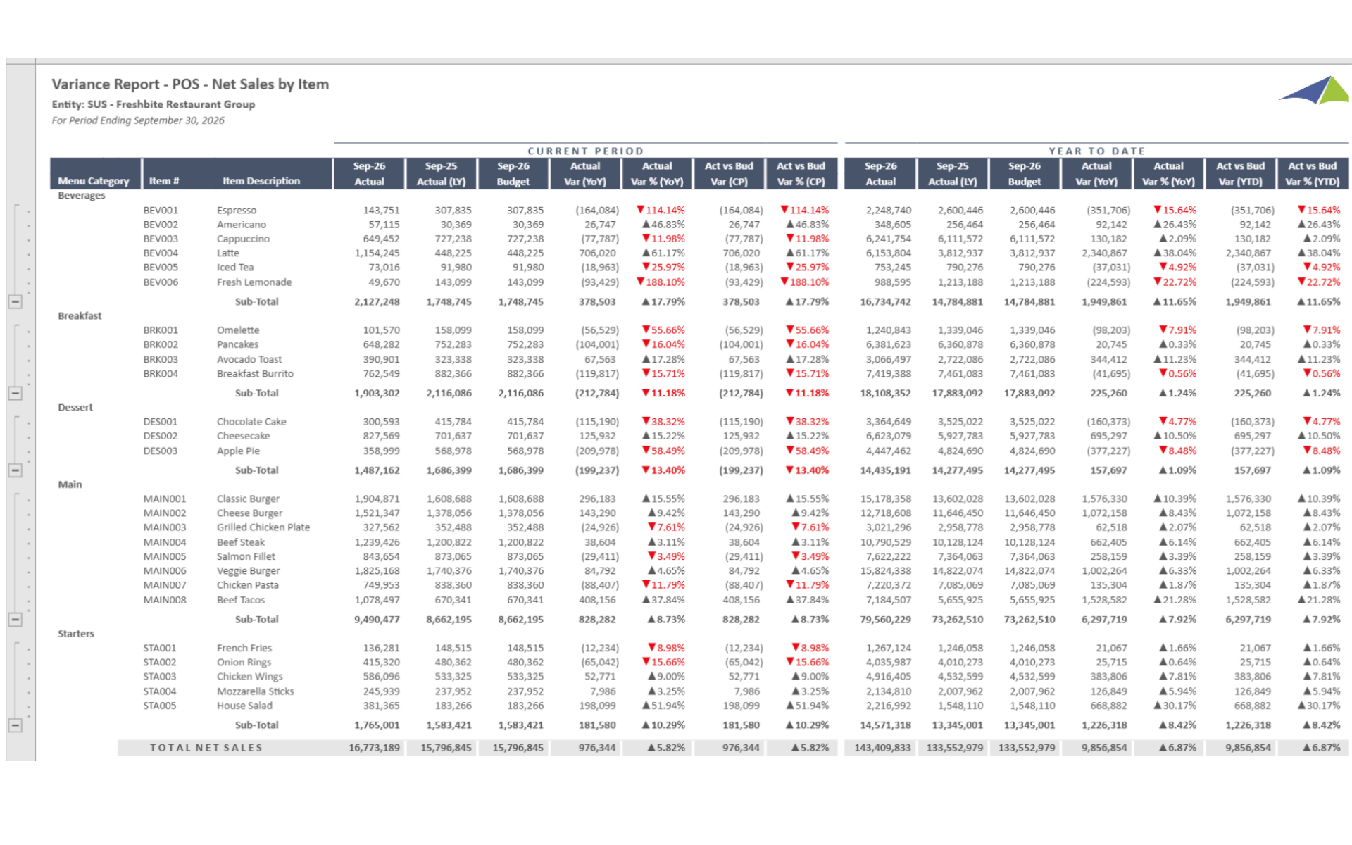Select the Item Description column header
The height and width of the screenshot is (845, 1352).
pyautogui.click(x=261, y=181)
